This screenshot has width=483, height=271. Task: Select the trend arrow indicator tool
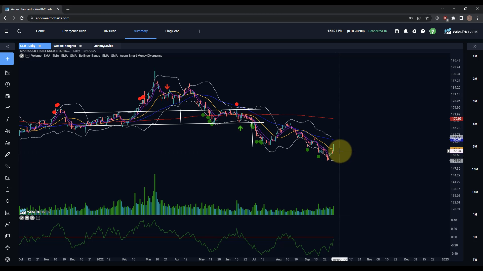8,108
